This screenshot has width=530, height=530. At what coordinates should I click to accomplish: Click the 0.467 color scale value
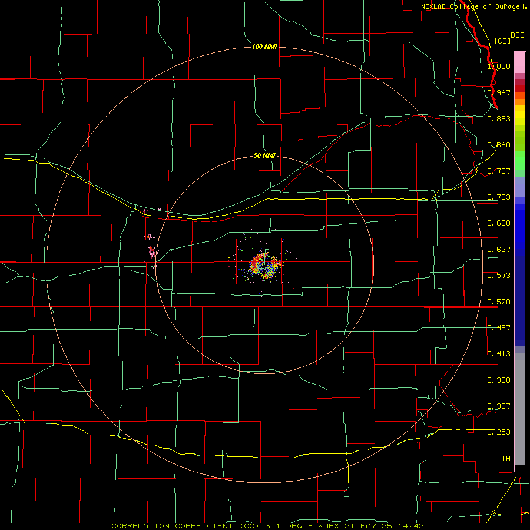[499, 328]
